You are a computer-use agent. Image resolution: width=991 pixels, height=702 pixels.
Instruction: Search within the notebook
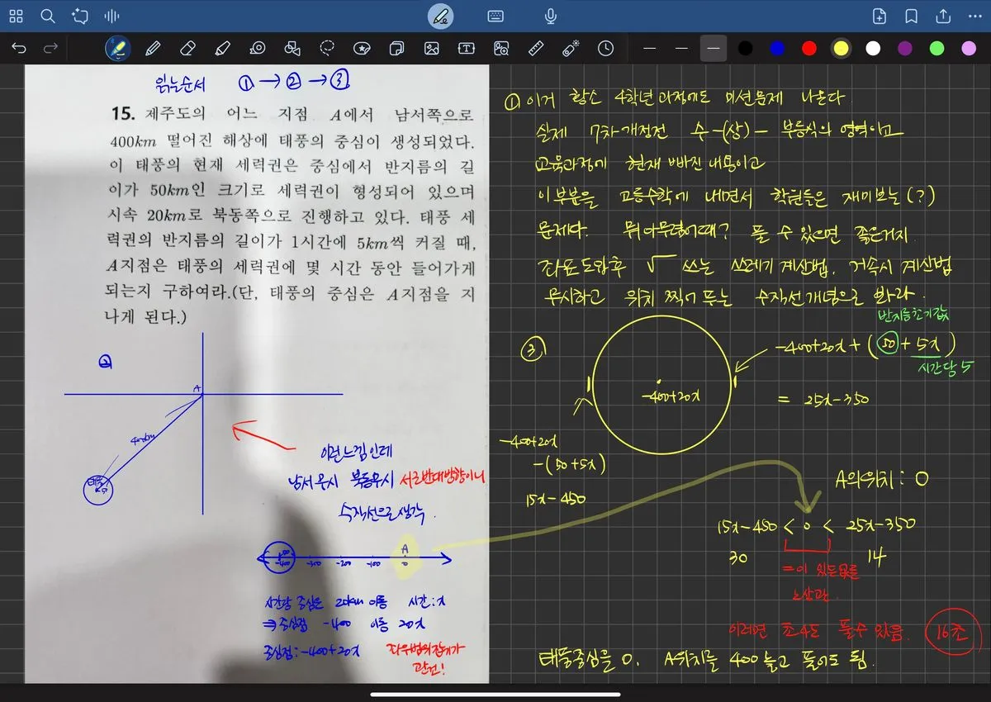pos(48,16)
